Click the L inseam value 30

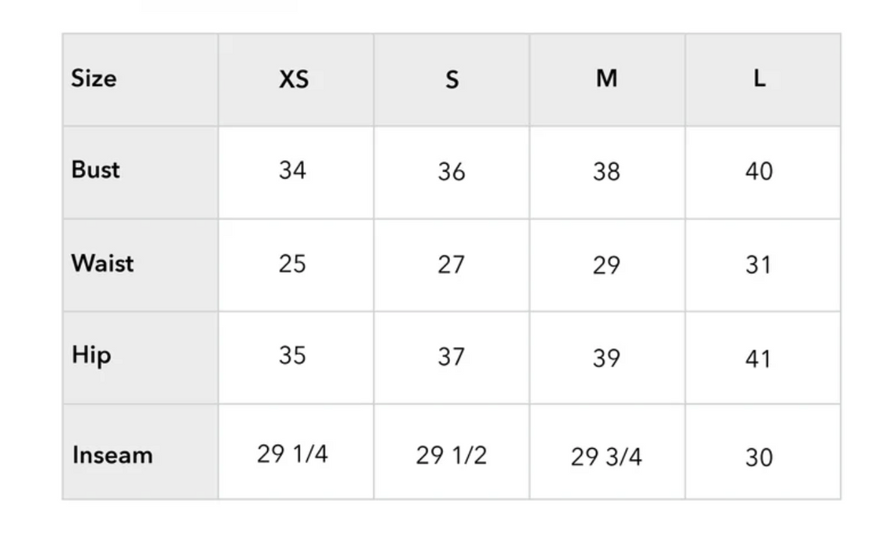click(x=759, y=457)
